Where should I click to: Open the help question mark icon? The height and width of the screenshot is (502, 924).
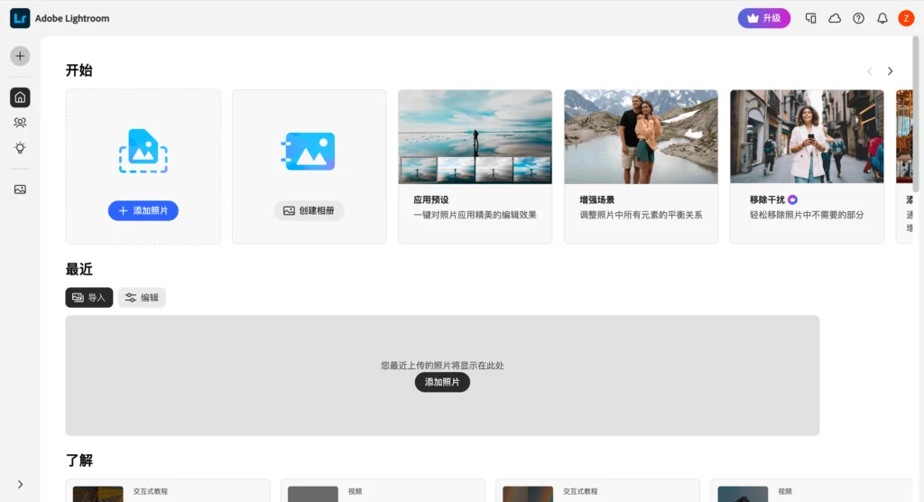(858, 18)
